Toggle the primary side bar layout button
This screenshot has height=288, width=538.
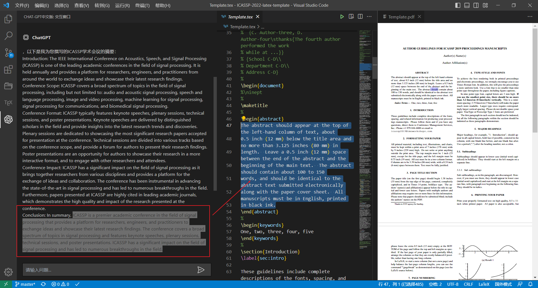click(x=458, y=5)
